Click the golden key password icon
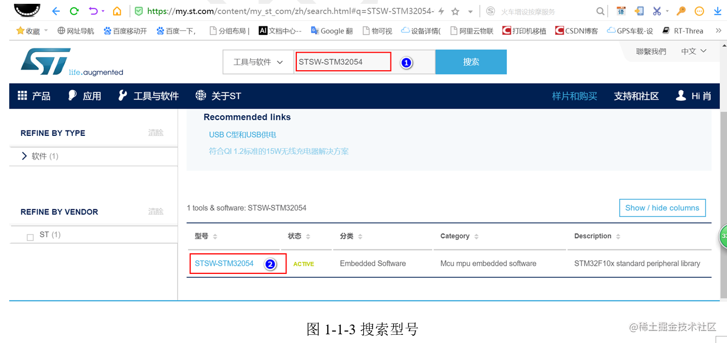The width and height of the screenshot is (727, 343). tap(681, 11)
